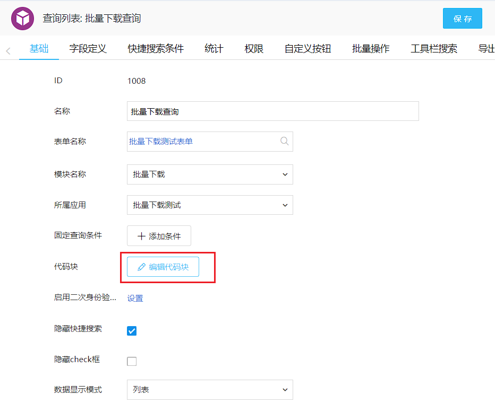Screen dimensions: 495x412
Task: Click the 数据显示模式 label
Action: point(78,390)
